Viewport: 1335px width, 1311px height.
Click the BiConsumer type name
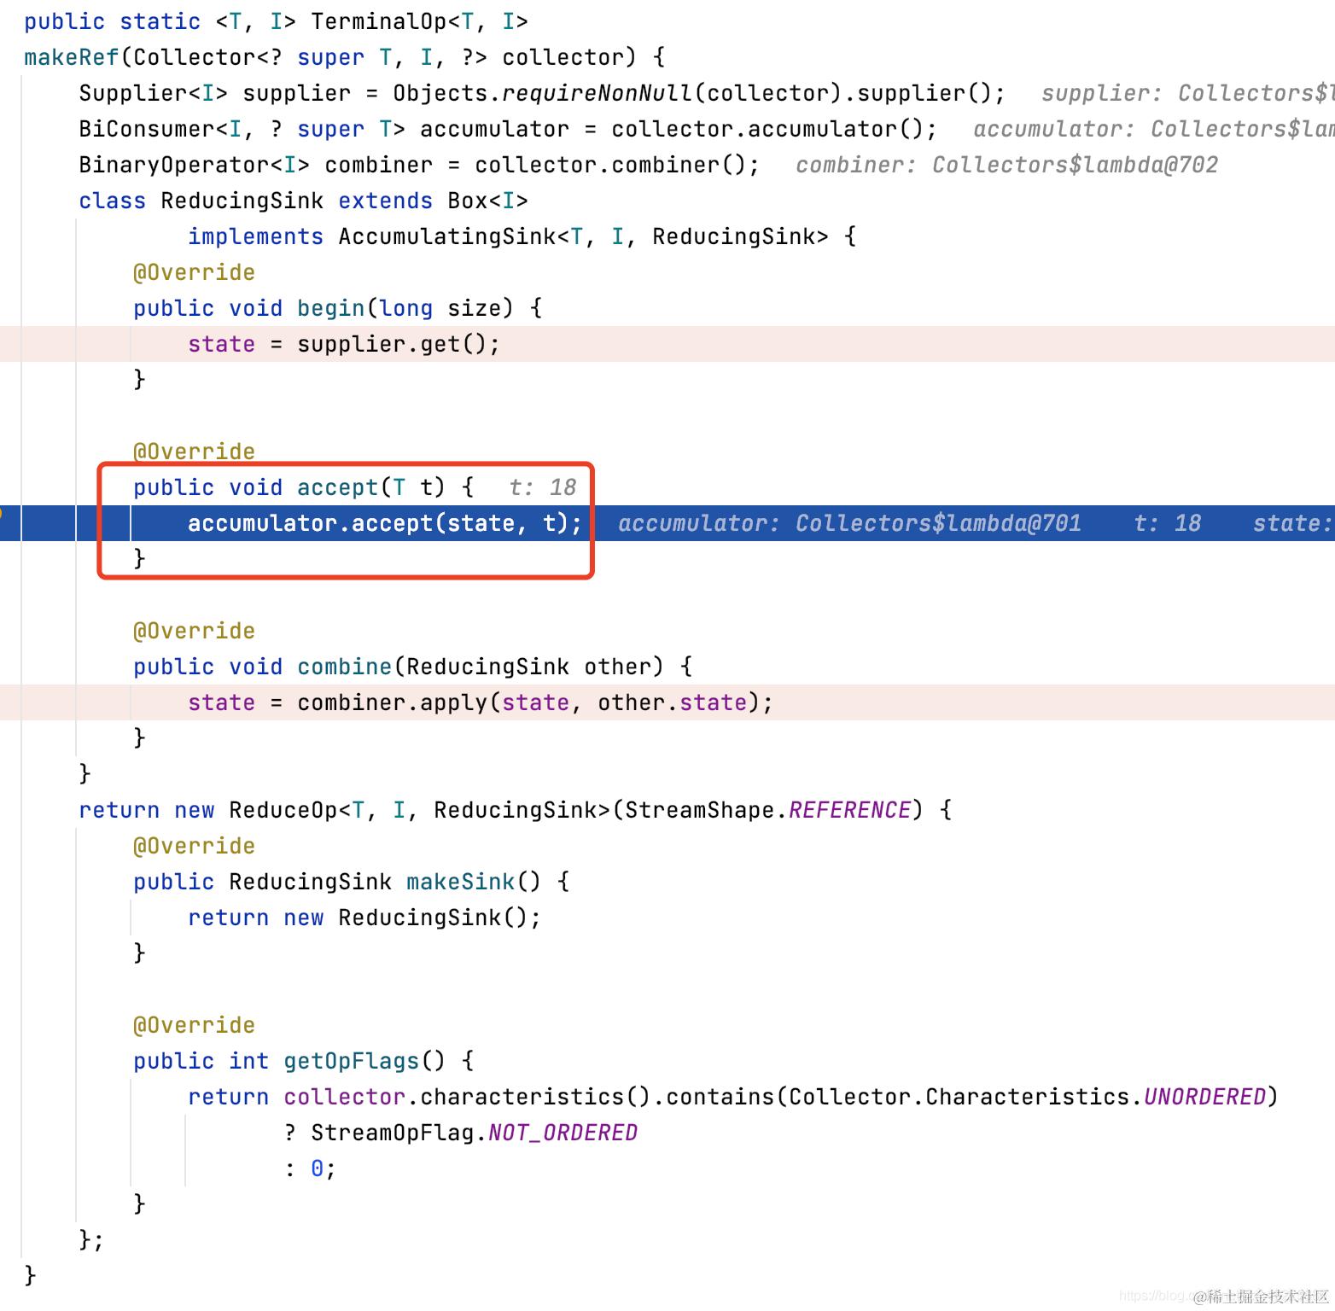(147, 129)
